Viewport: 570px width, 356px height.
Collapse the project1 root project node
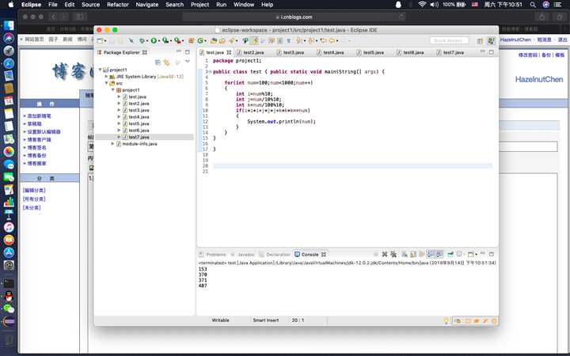pos(101,70)
